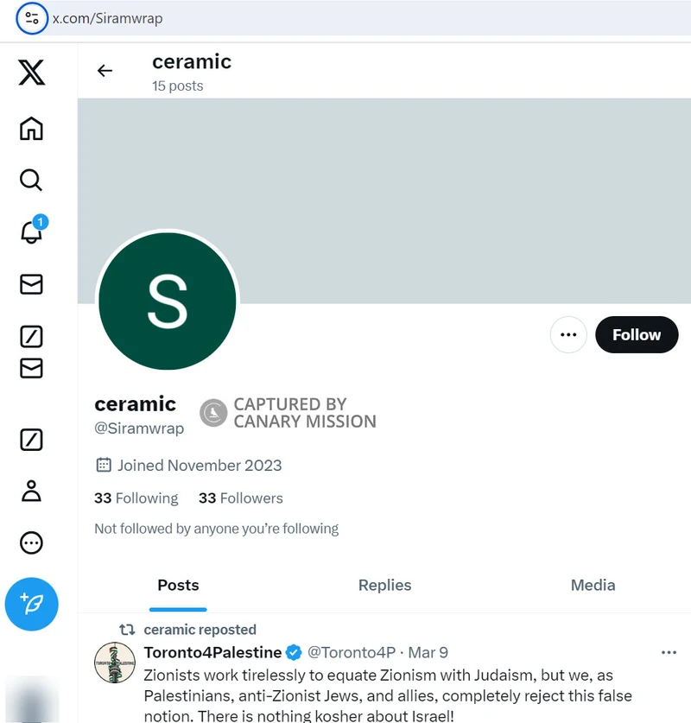Open More circle ellipsis in sidebar

[31, 542]
